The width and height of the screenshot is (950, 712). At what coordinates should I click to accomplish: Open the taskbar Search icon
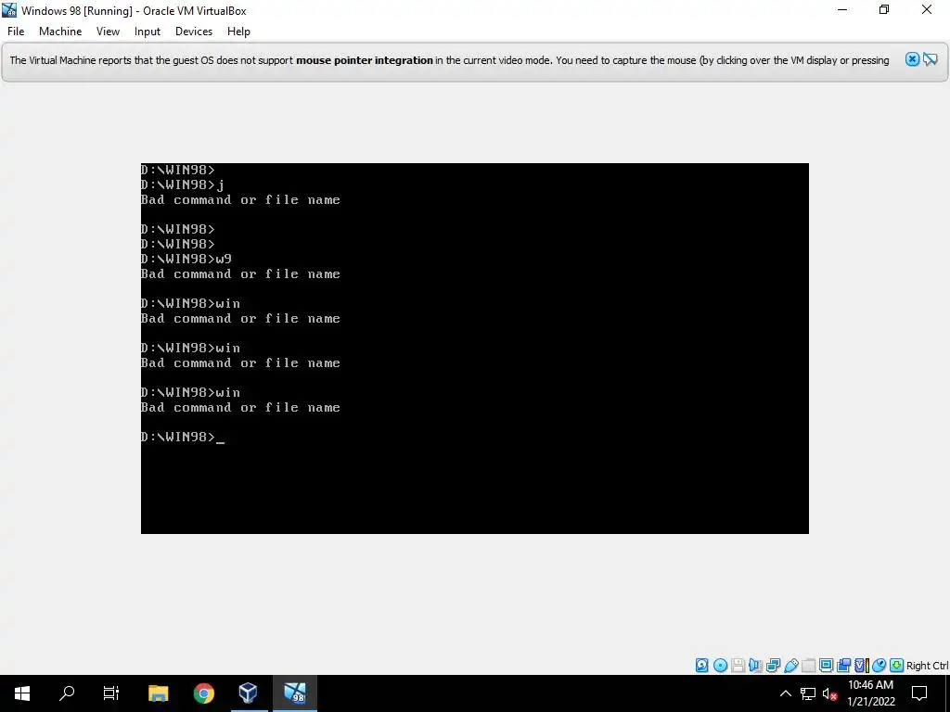tap(67, 693)
